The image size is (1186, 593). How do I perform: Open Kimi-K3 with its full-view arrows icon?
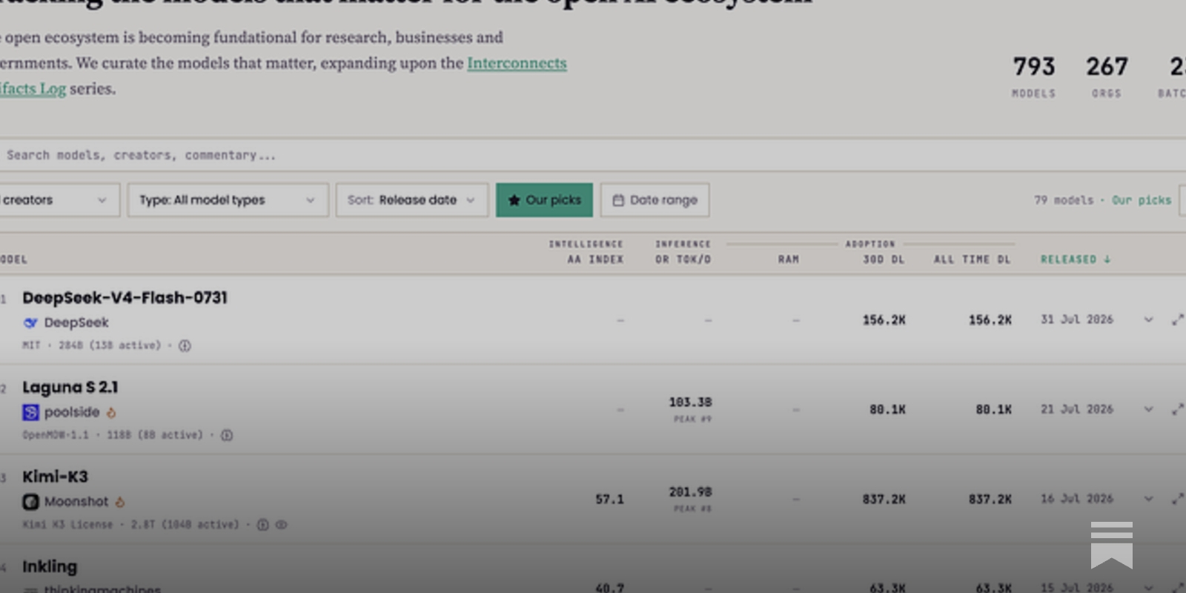(x=1177, y=499)
